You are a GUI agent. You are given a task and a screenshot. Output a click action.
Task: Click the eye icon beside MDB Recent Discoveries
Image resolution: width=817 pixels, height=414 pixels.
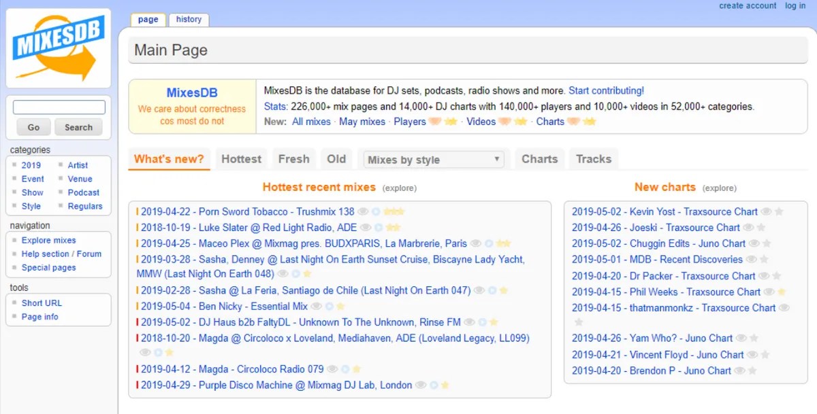tap(752, 260)
